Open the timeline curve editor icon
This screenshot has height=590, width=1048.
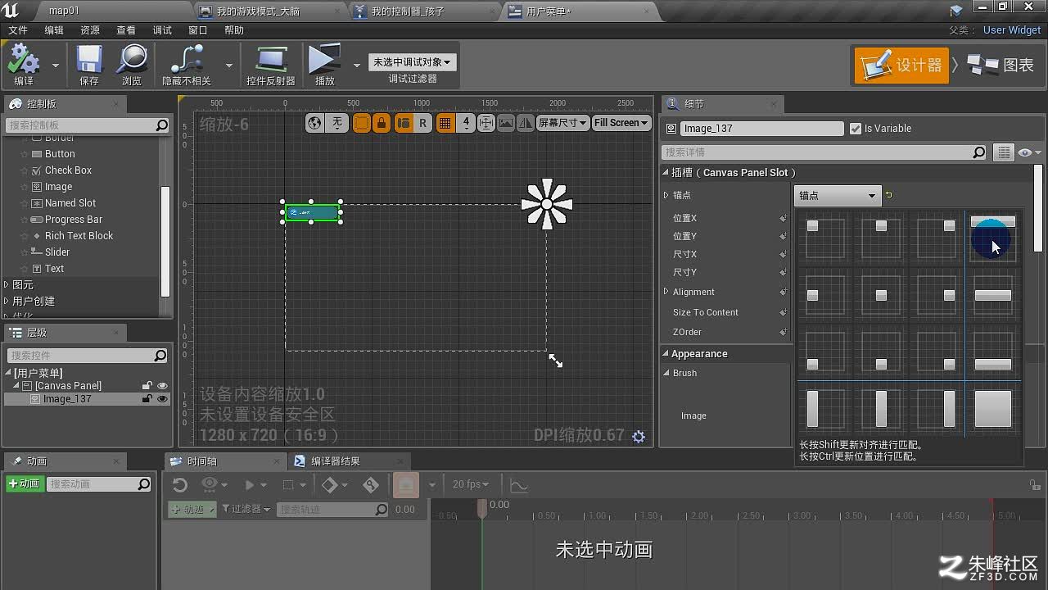coord(518,485)
